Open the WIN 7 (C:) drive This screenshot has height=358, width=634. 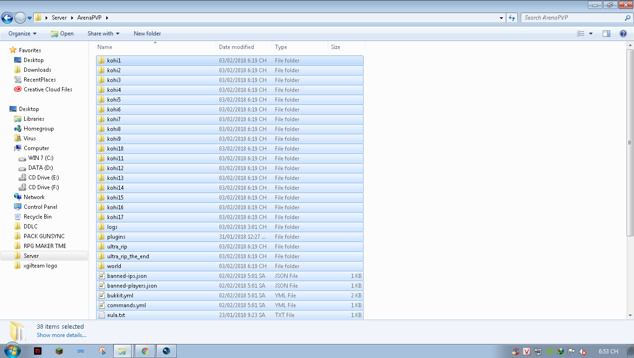[41, 158]
